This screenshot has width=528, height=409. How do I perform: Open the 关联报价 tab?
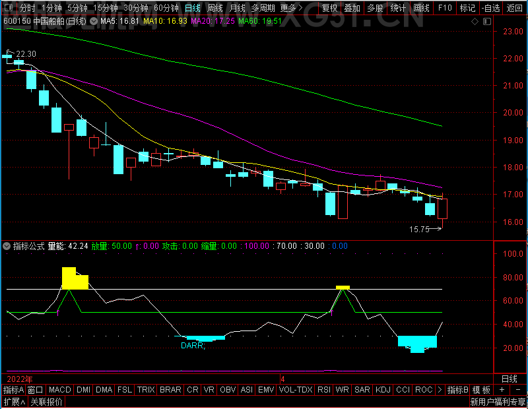click(x=46, y=402)
